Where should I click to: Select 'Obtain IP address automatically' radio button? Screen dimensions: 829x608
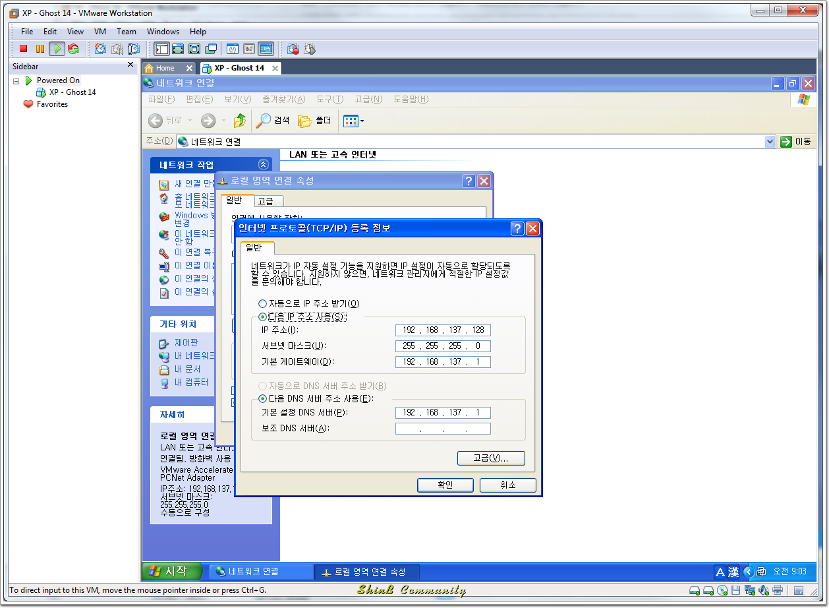click(263, 304)
